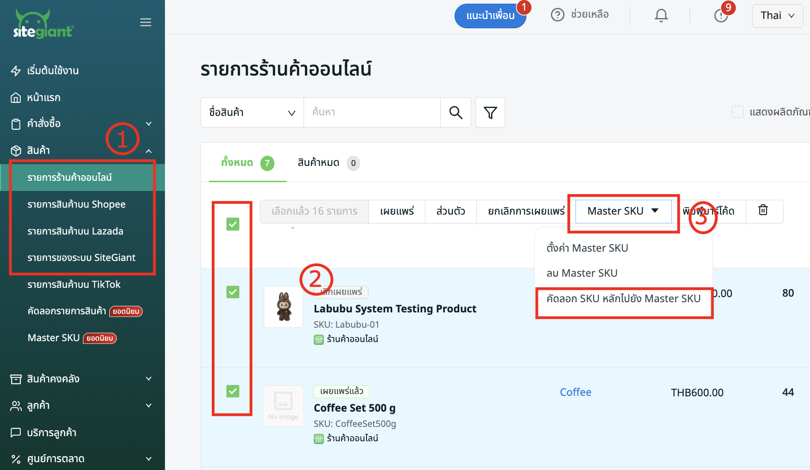Viewport: 810px width, 470px height.
Task: Deselect the Coffee Set 500 g checkbox
Action: 233,391
